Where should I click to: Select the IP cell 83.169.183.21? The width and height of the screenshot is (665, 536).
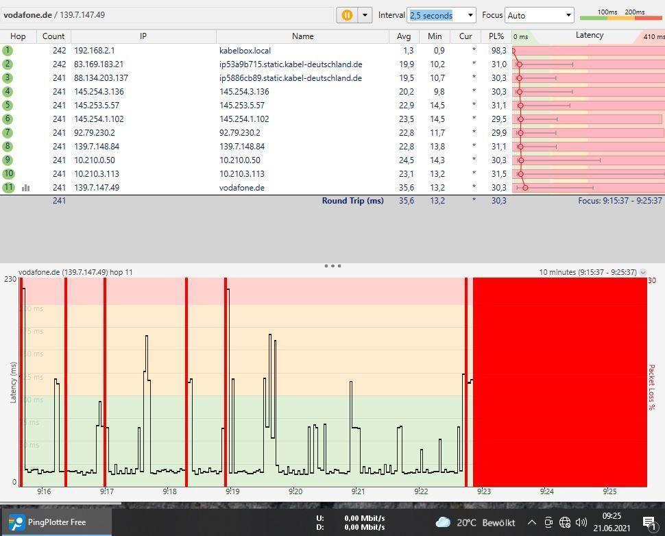click(x=99, y=64)
